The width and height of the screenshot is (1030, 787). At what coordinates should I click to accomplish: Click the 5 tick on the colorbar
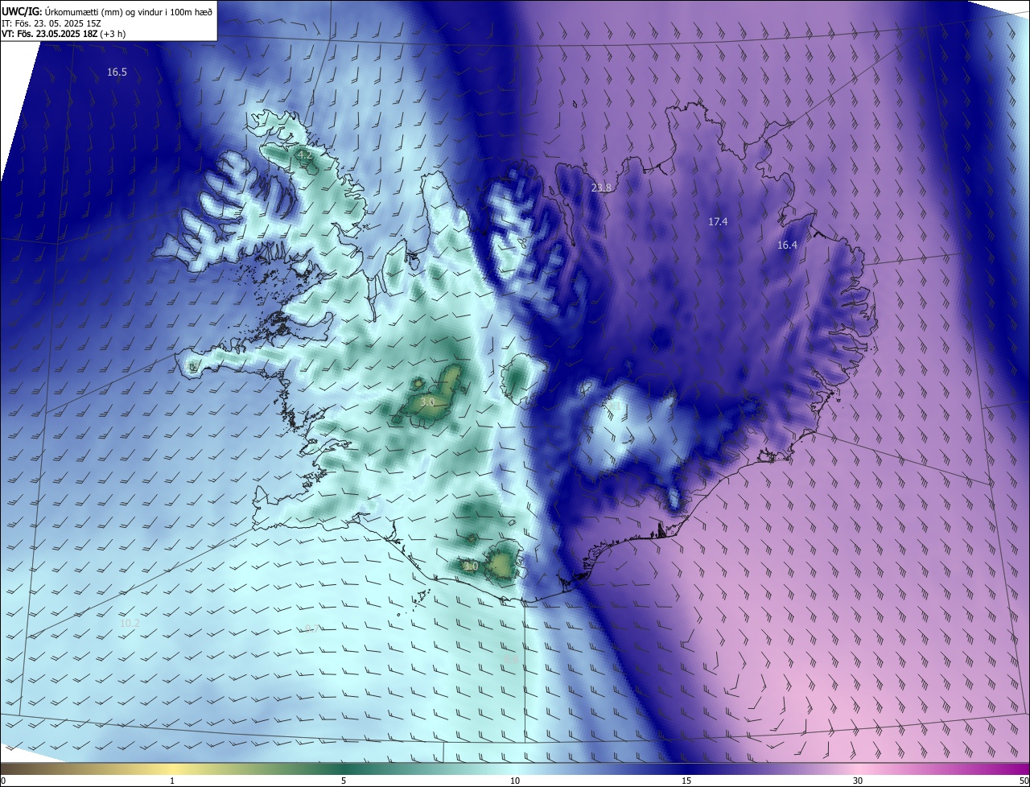[344, 781]
